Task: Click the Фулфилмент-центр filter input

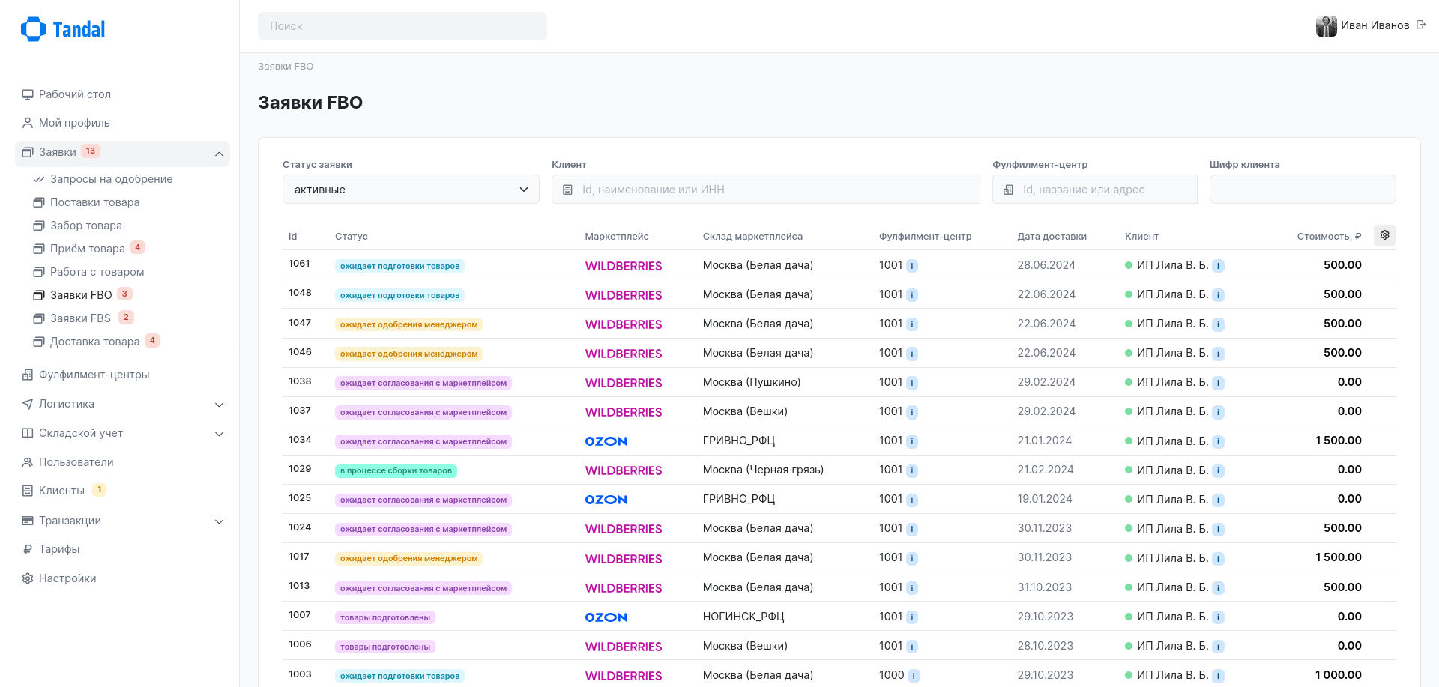Action: pos(1095,190)
